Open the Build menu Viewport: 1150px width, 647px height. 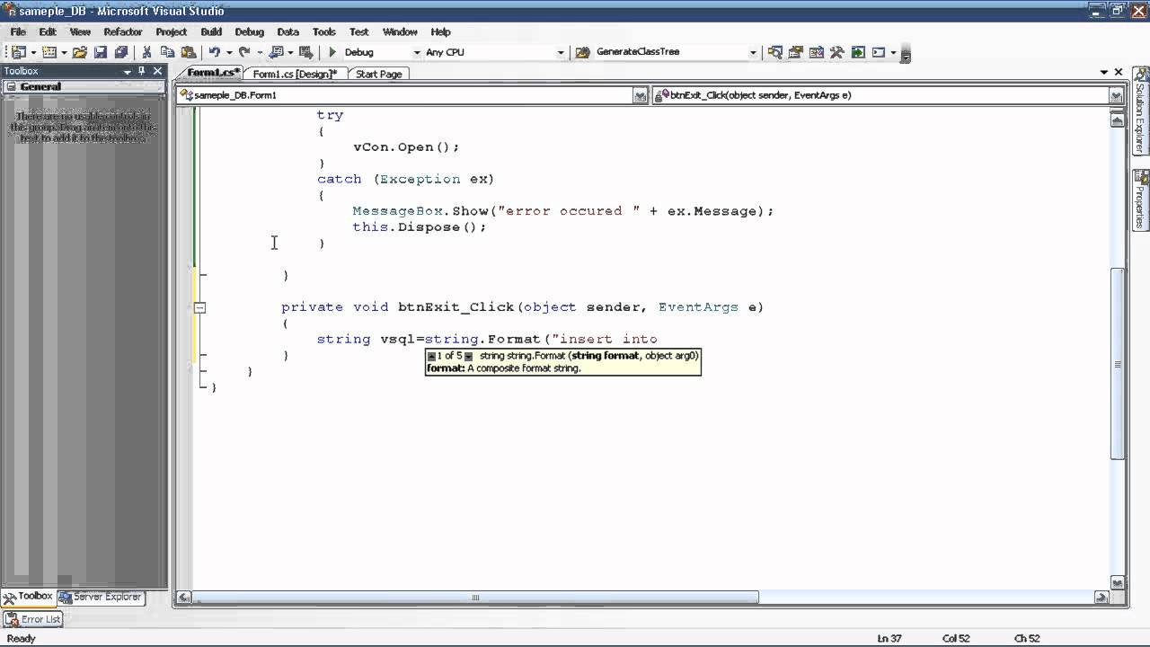211,31
